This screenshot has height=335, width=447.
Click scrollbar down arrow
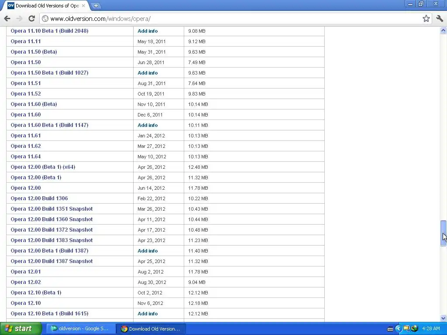[444, 318]
